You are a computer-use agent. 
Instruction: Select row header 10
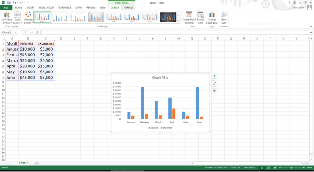tap(3, 90)
